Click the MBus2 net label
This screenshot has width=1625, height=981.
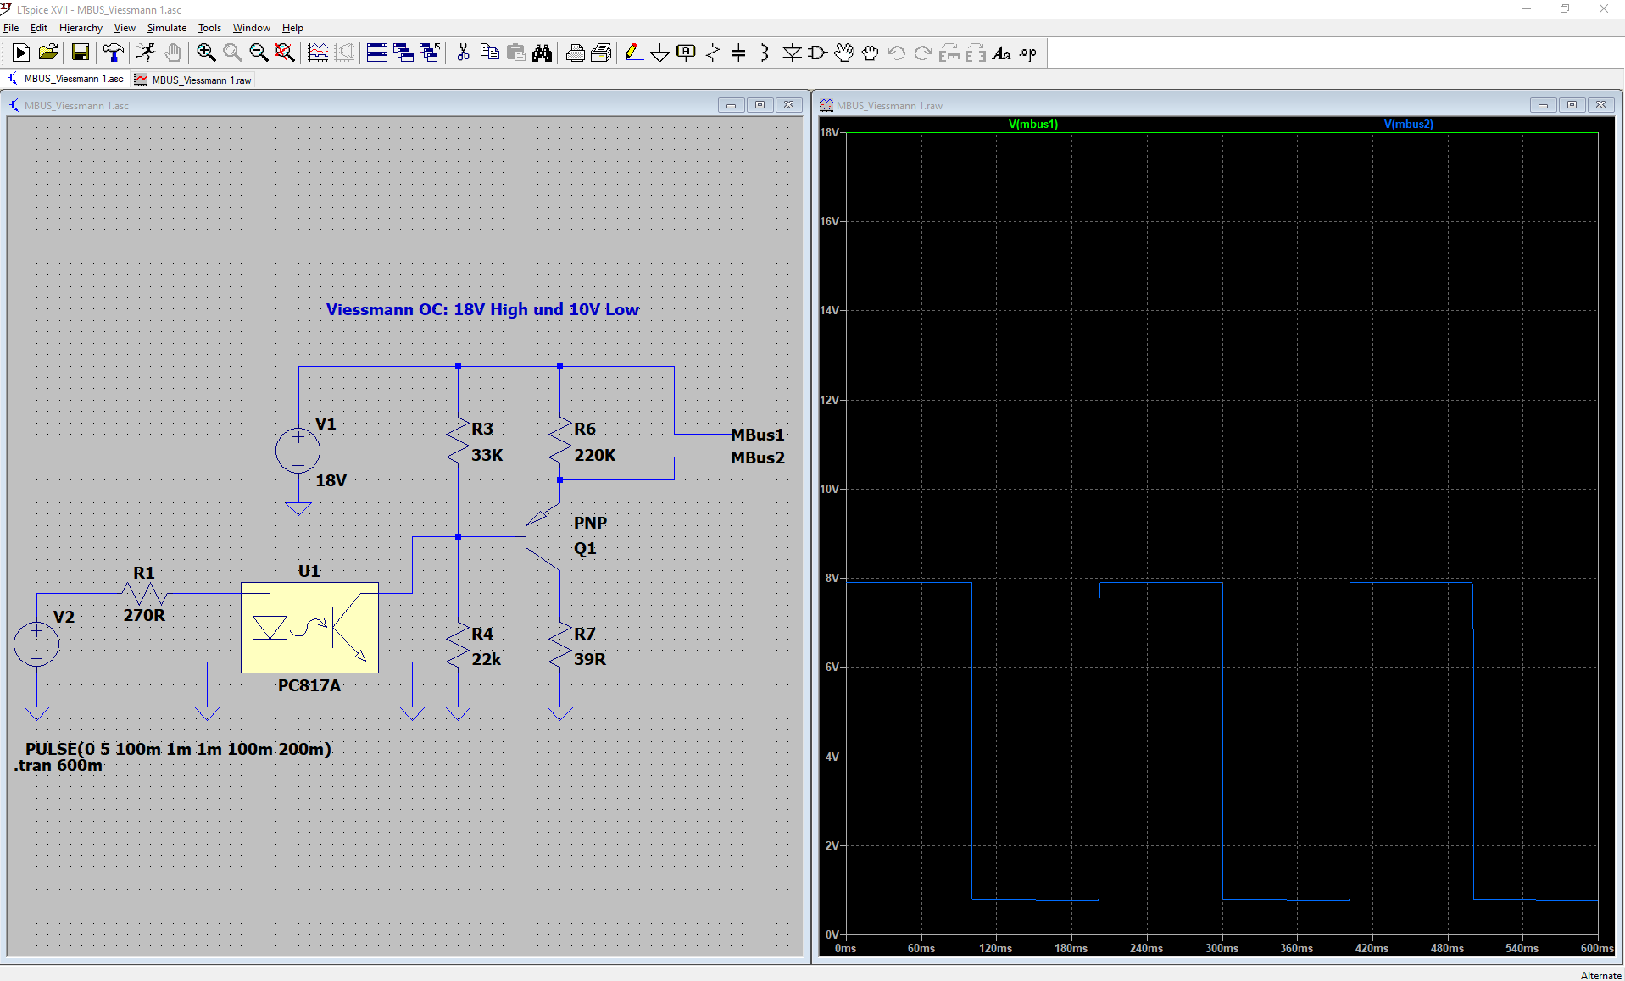[758, 457]
